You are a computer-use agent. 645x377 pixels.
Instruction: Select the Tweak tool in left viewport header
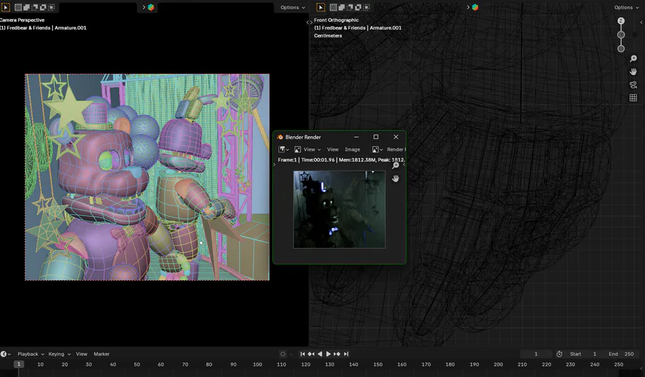[5, 7]
